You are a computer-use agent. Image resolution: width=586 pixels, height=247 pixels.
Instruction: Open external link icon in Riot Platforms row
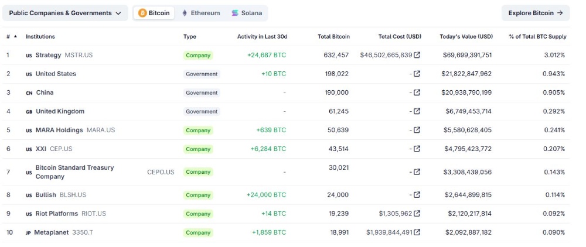[x=417, y=214]
